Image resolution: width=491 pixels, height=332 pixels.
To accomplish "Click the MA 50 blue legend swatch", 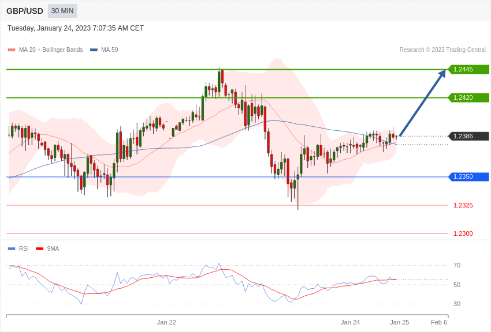I will [94, 50].
